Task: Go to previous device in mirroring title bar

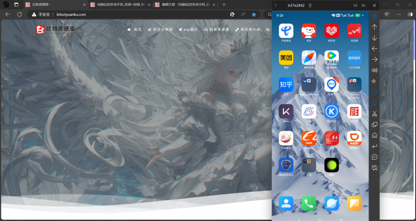Action: point(355,5)
